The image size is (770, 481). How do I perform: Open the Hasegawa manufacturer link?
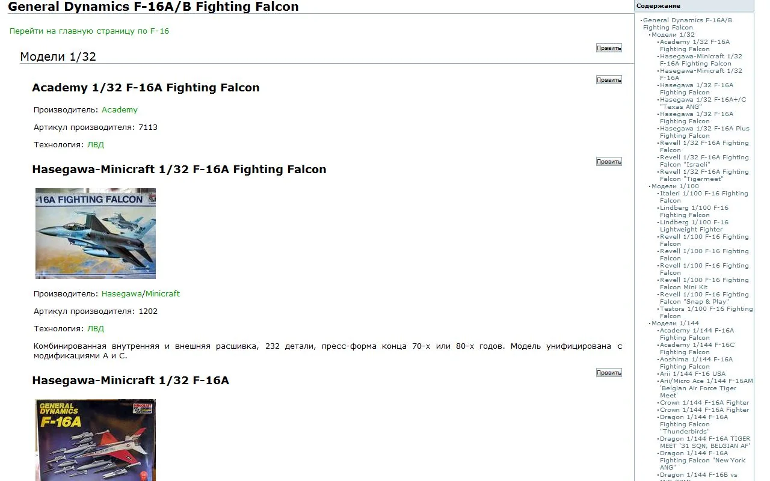pyautogui.click(x=122, y=294)
